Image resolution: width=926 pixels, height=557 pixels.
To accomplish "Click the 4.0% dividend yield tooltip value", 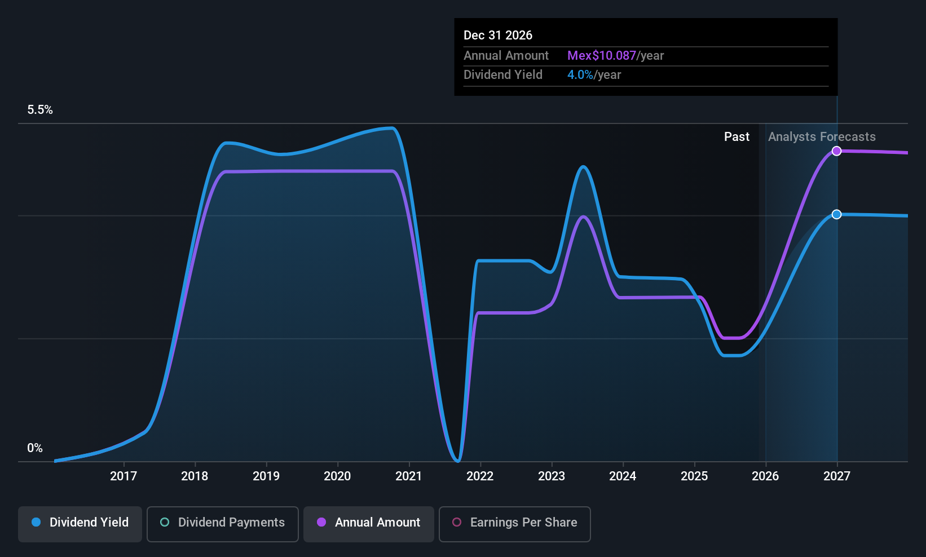I will 580,75.
